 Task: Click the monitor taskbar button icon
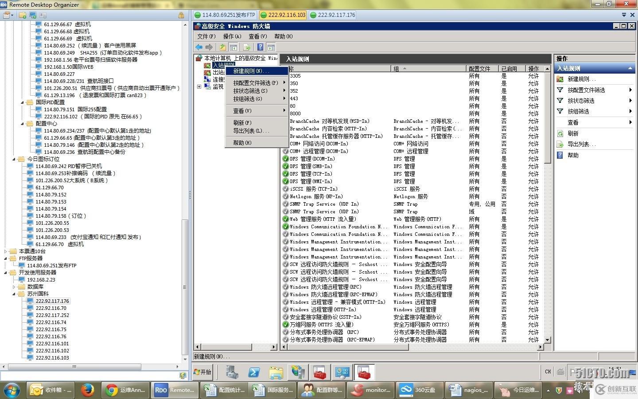pyautogui.click(x=357, y=390)
